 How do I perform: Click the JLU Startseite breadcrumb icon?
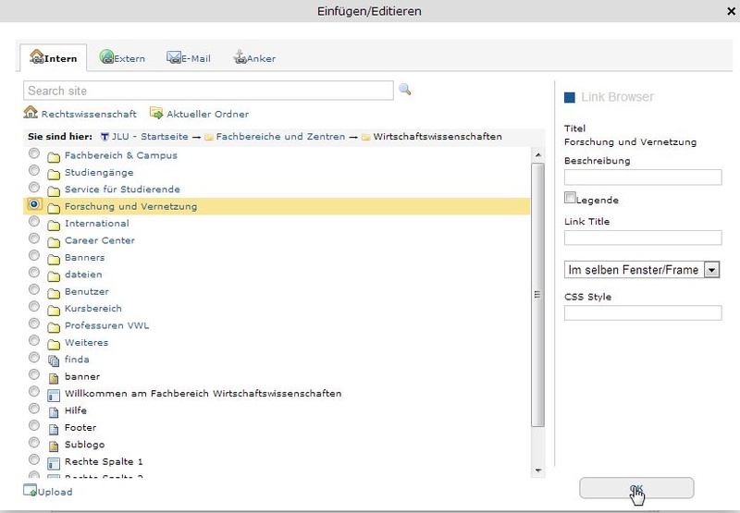[x=105, y=137]
